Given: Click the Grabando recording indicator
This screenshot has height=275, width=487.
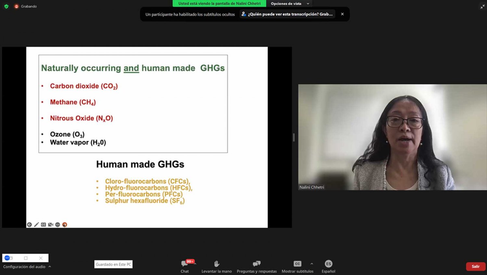Looking at the screenshot, I should point(25,6).
